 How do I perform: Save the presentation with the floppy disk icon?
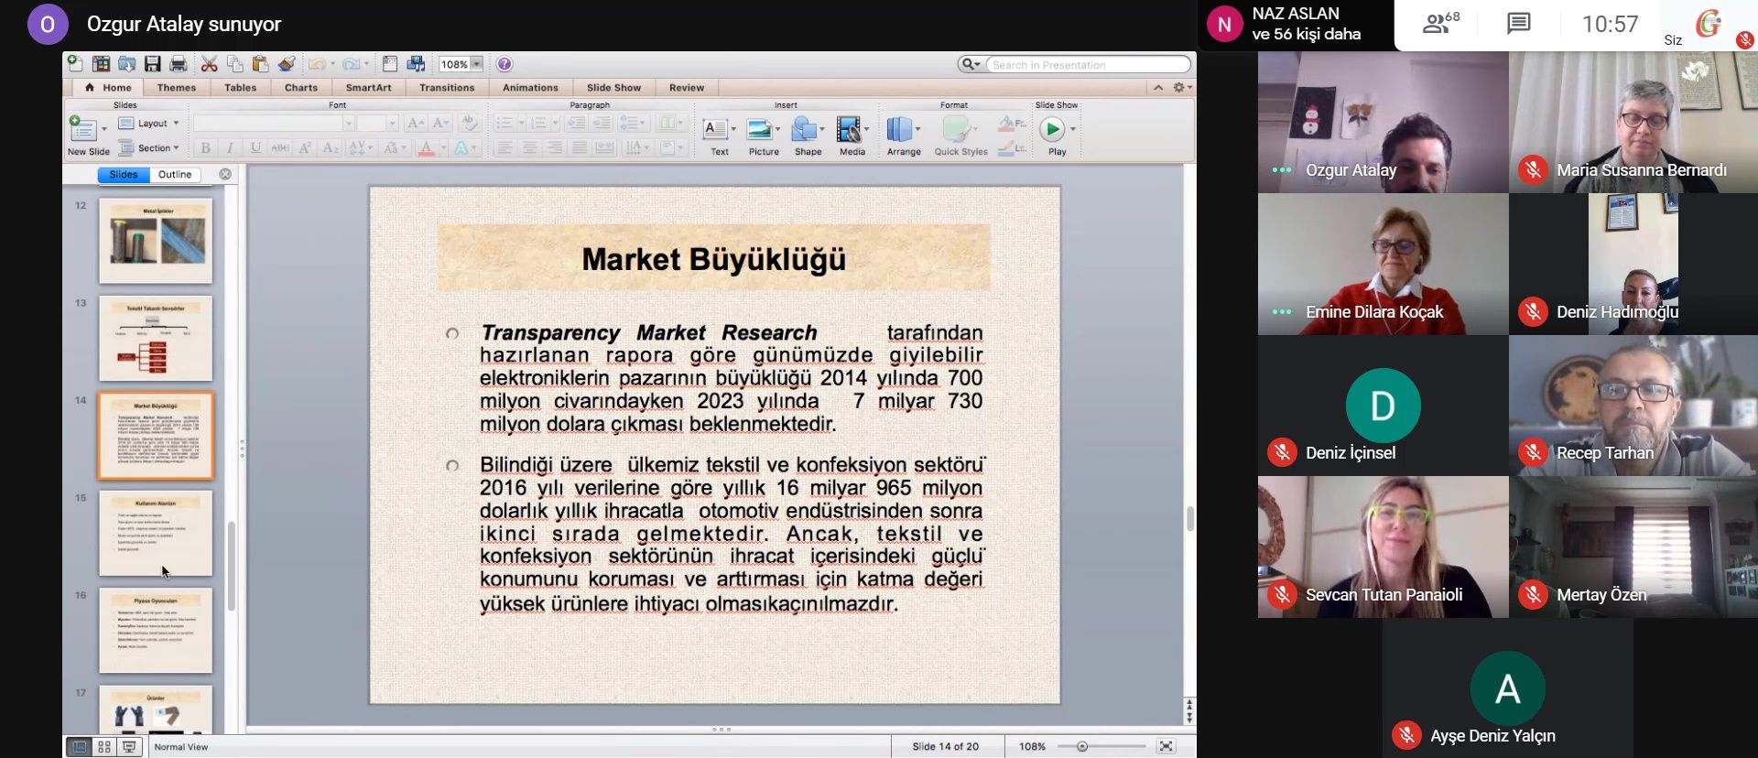153,64
